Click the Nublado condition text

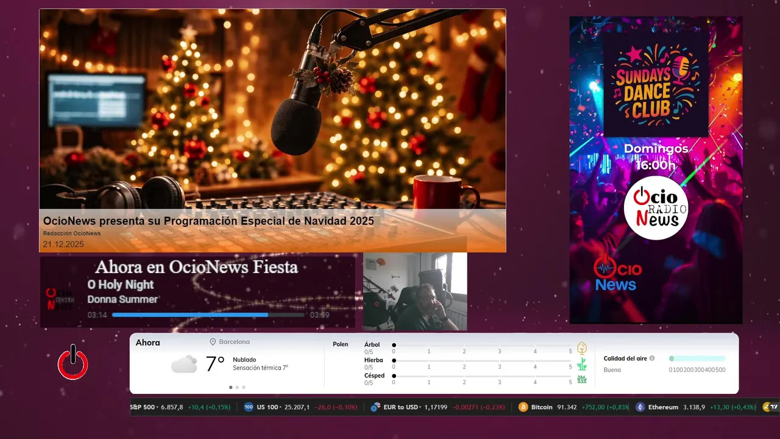244,360
